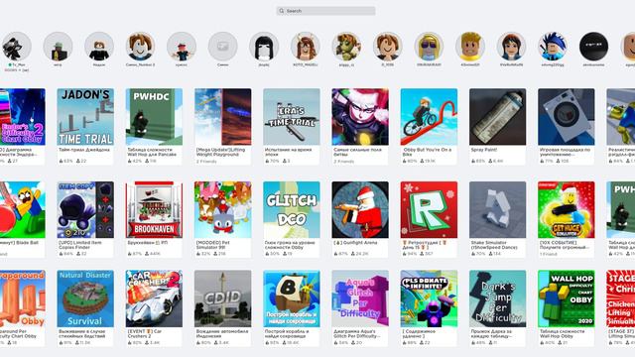
Task: Click the '[MODDED] Pet Simulator 99!' title
Action: pyautogui.click(x=213, y=245)
